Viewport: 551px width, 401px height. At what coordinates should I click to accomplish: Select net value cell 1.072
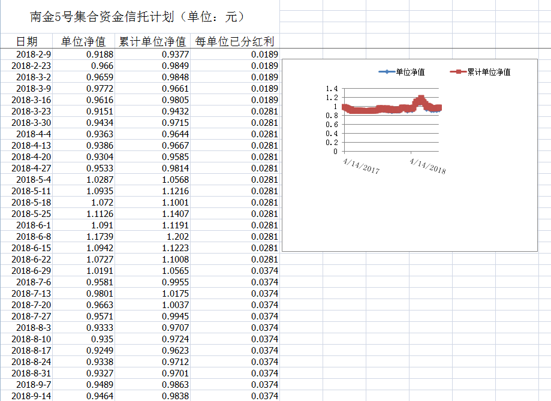(83, 203)
